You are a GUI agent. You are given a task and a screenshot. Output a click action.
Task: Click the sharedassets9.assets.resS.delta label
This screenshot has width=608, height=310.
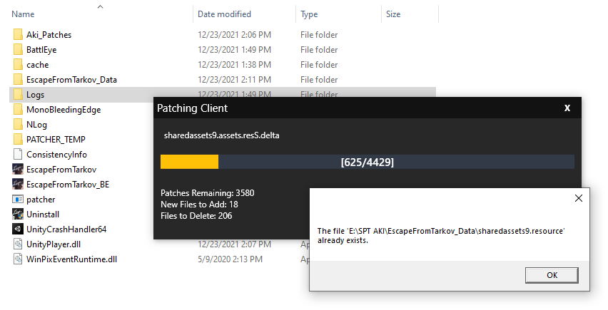tap(221, 135)
